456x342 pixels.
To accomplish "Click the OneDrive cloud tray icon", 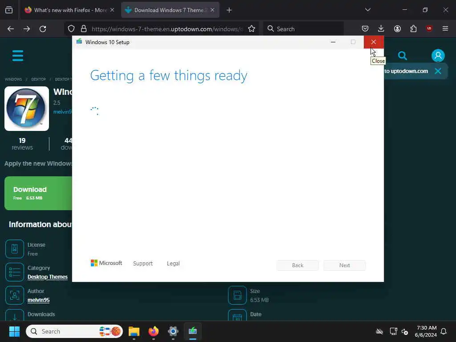I will 379,331.
